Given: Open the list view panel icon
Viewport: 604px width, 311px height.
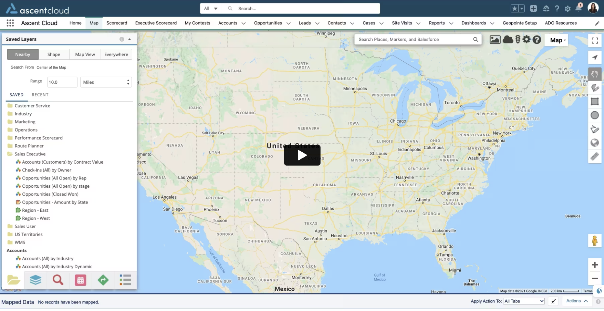Looking at the screenshot, I should pos(125,280).
